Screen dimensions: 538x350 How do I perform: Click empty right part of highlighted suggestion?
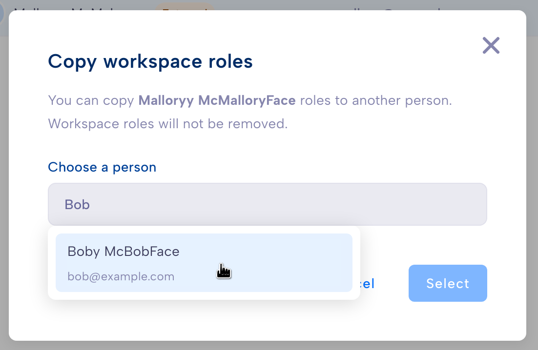tap(291, 263)
